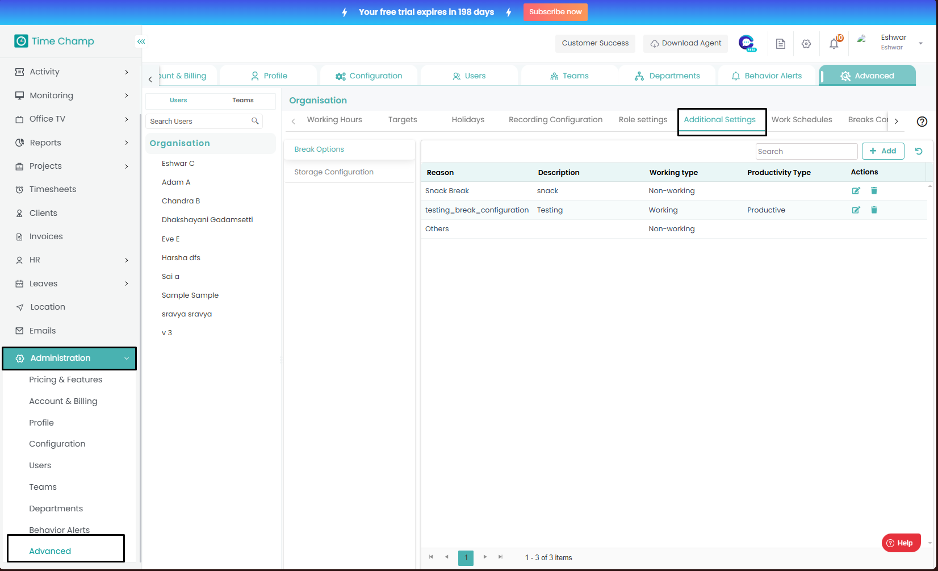Switch to the Work Schedules tab
The image size is (938, 571).
(802, 120)
